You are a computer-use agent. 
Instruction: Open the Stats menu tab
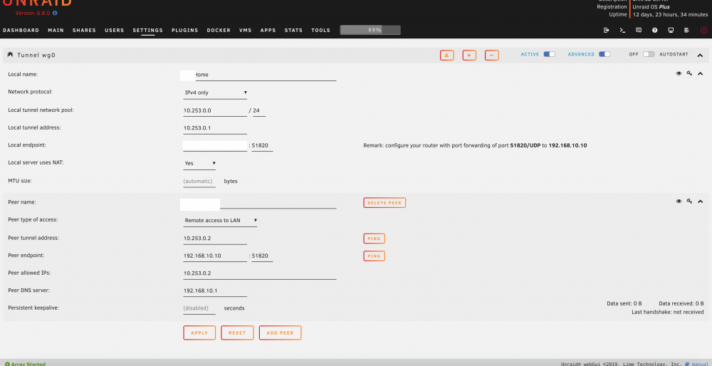tap(294, 31)
